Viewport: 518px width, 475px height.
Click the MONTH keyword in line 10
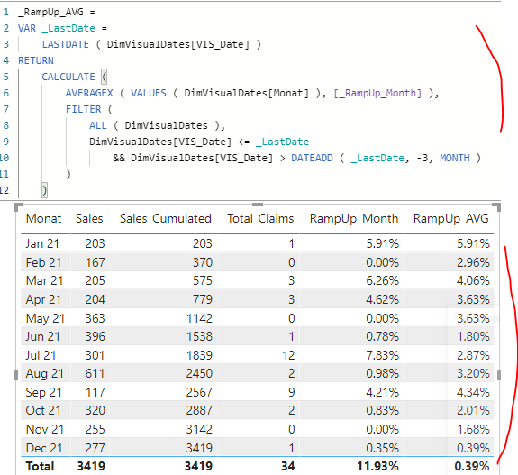pos(455,158)
